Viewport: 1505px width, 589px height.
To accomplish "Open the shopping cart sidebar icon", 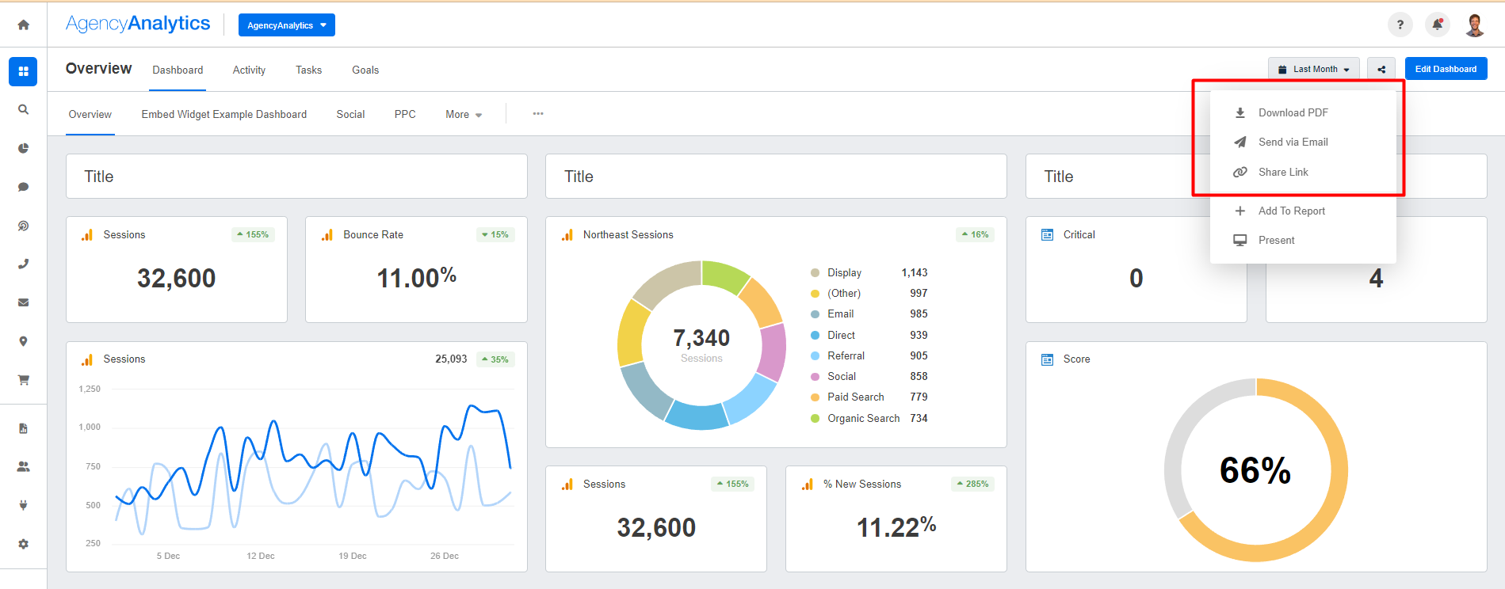I will coord(24,380).
